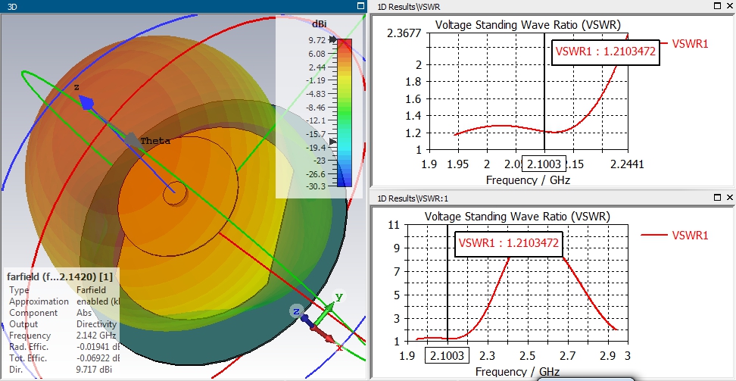Select the lower clamp arrow near -15.7 on color bar
Viewport: 736px width, 381px height.
(333, 142)
